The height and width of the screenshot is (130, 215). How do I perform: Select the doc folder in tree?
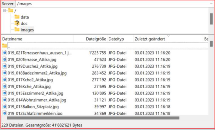coord(24,23)
